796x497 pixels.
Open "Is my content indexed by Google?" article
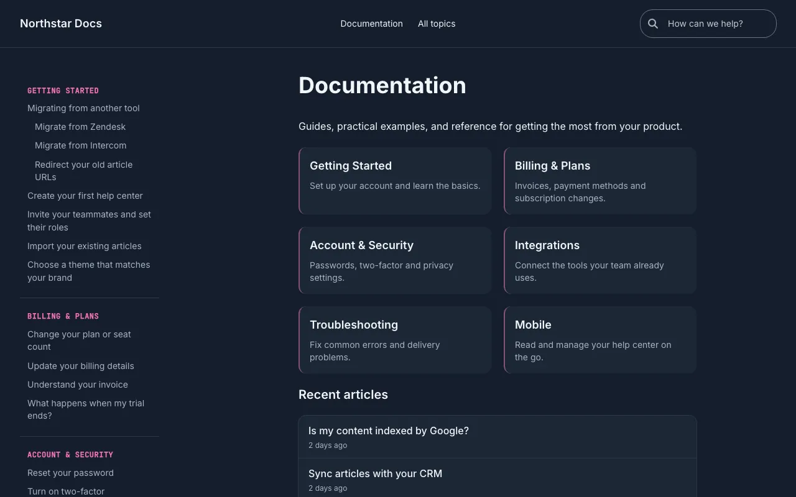(x=497, y=437)
